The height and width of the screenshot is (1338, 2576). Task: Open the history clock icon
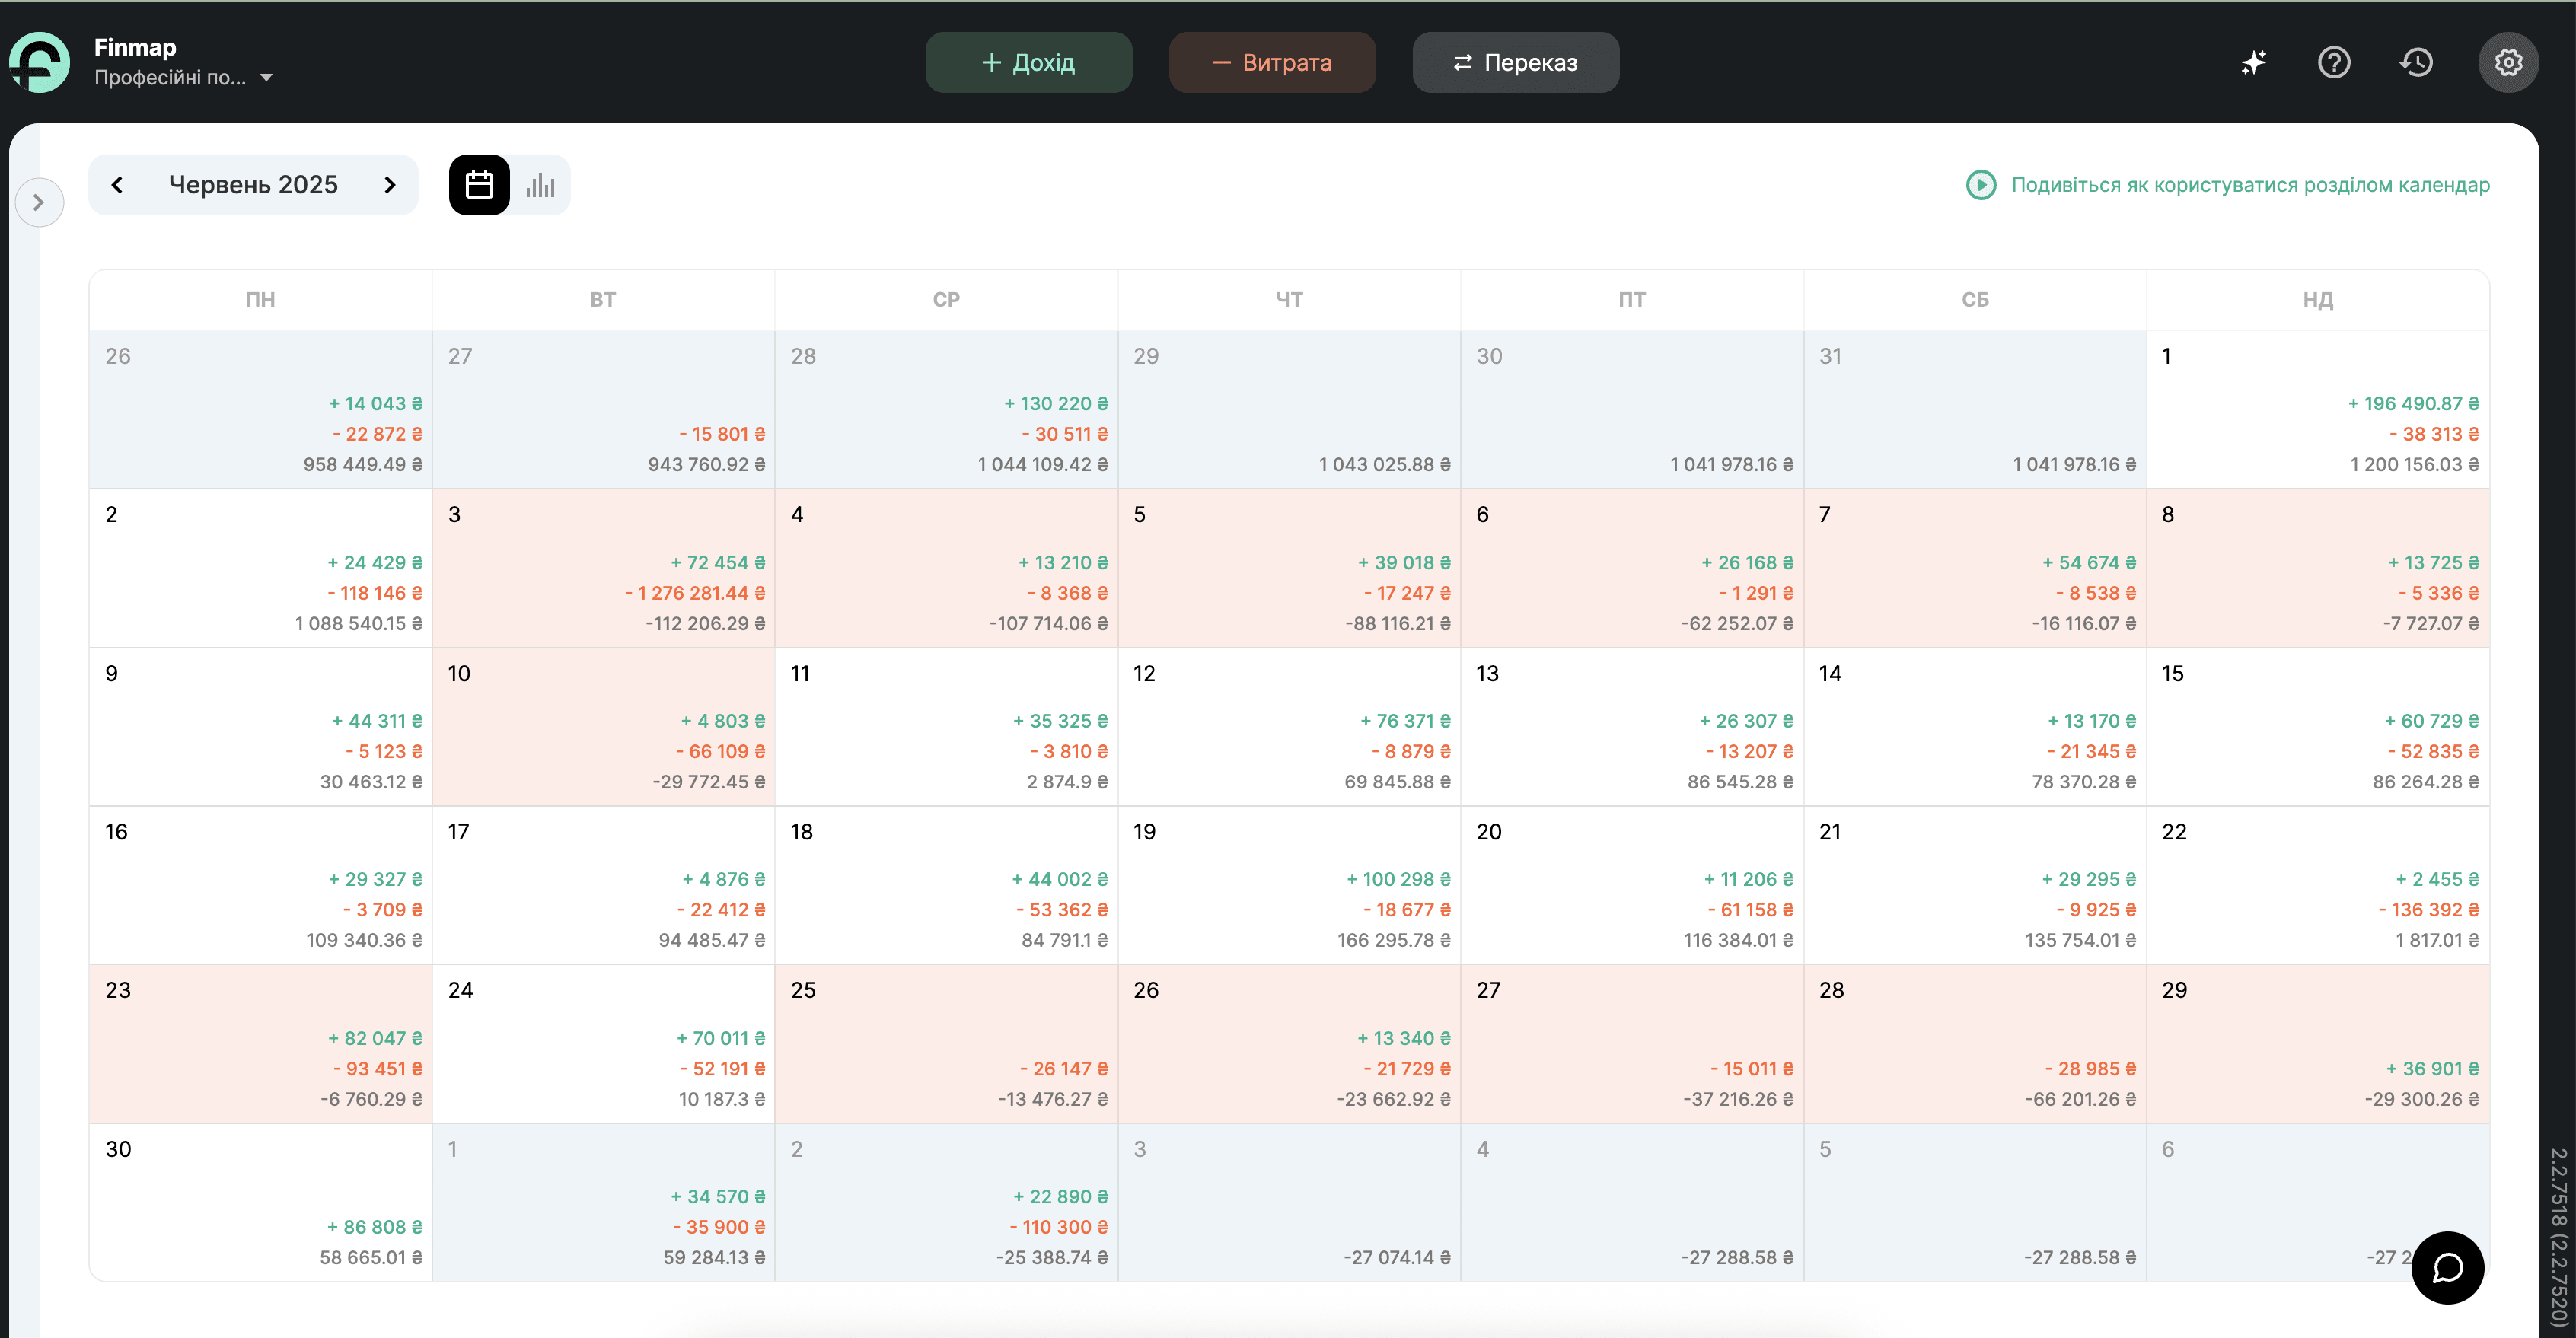(x=2416, y=62)
